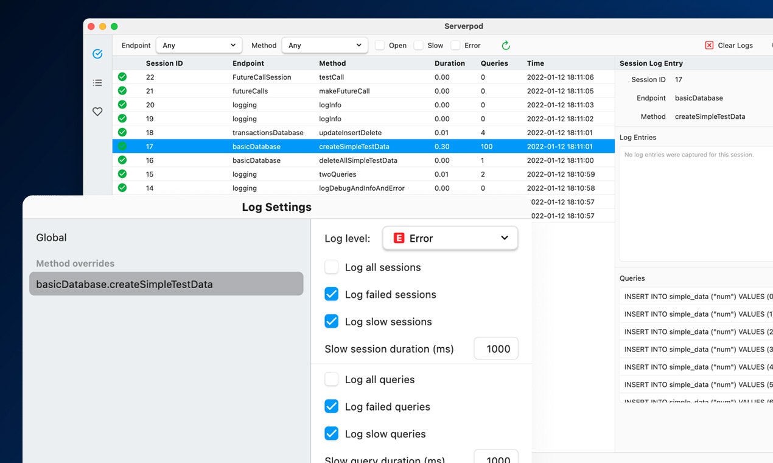Select session 20 logInfo row

pyautogui.click(x=363, y=105)
